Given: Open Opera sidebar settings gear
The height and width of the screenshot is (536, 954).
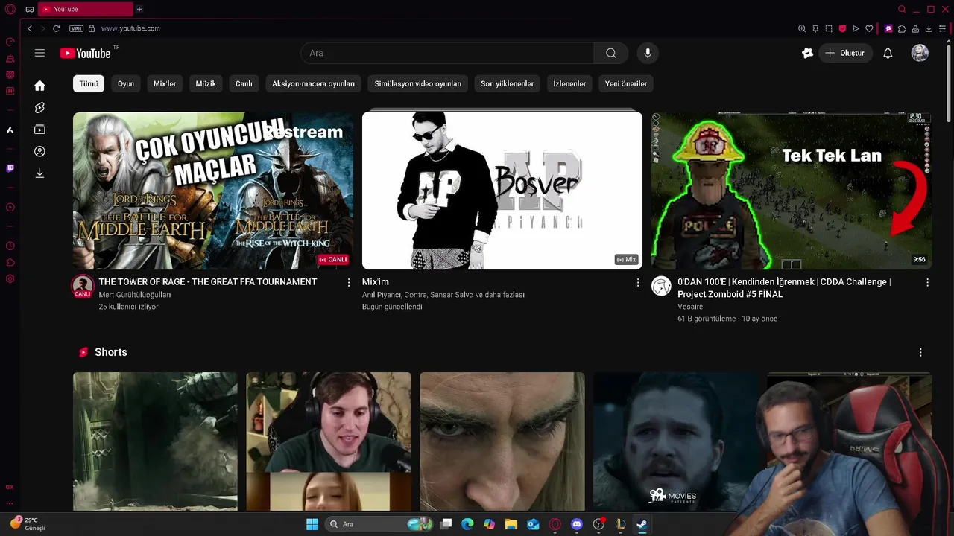Looking at the screenshot, I should [10, 279].
